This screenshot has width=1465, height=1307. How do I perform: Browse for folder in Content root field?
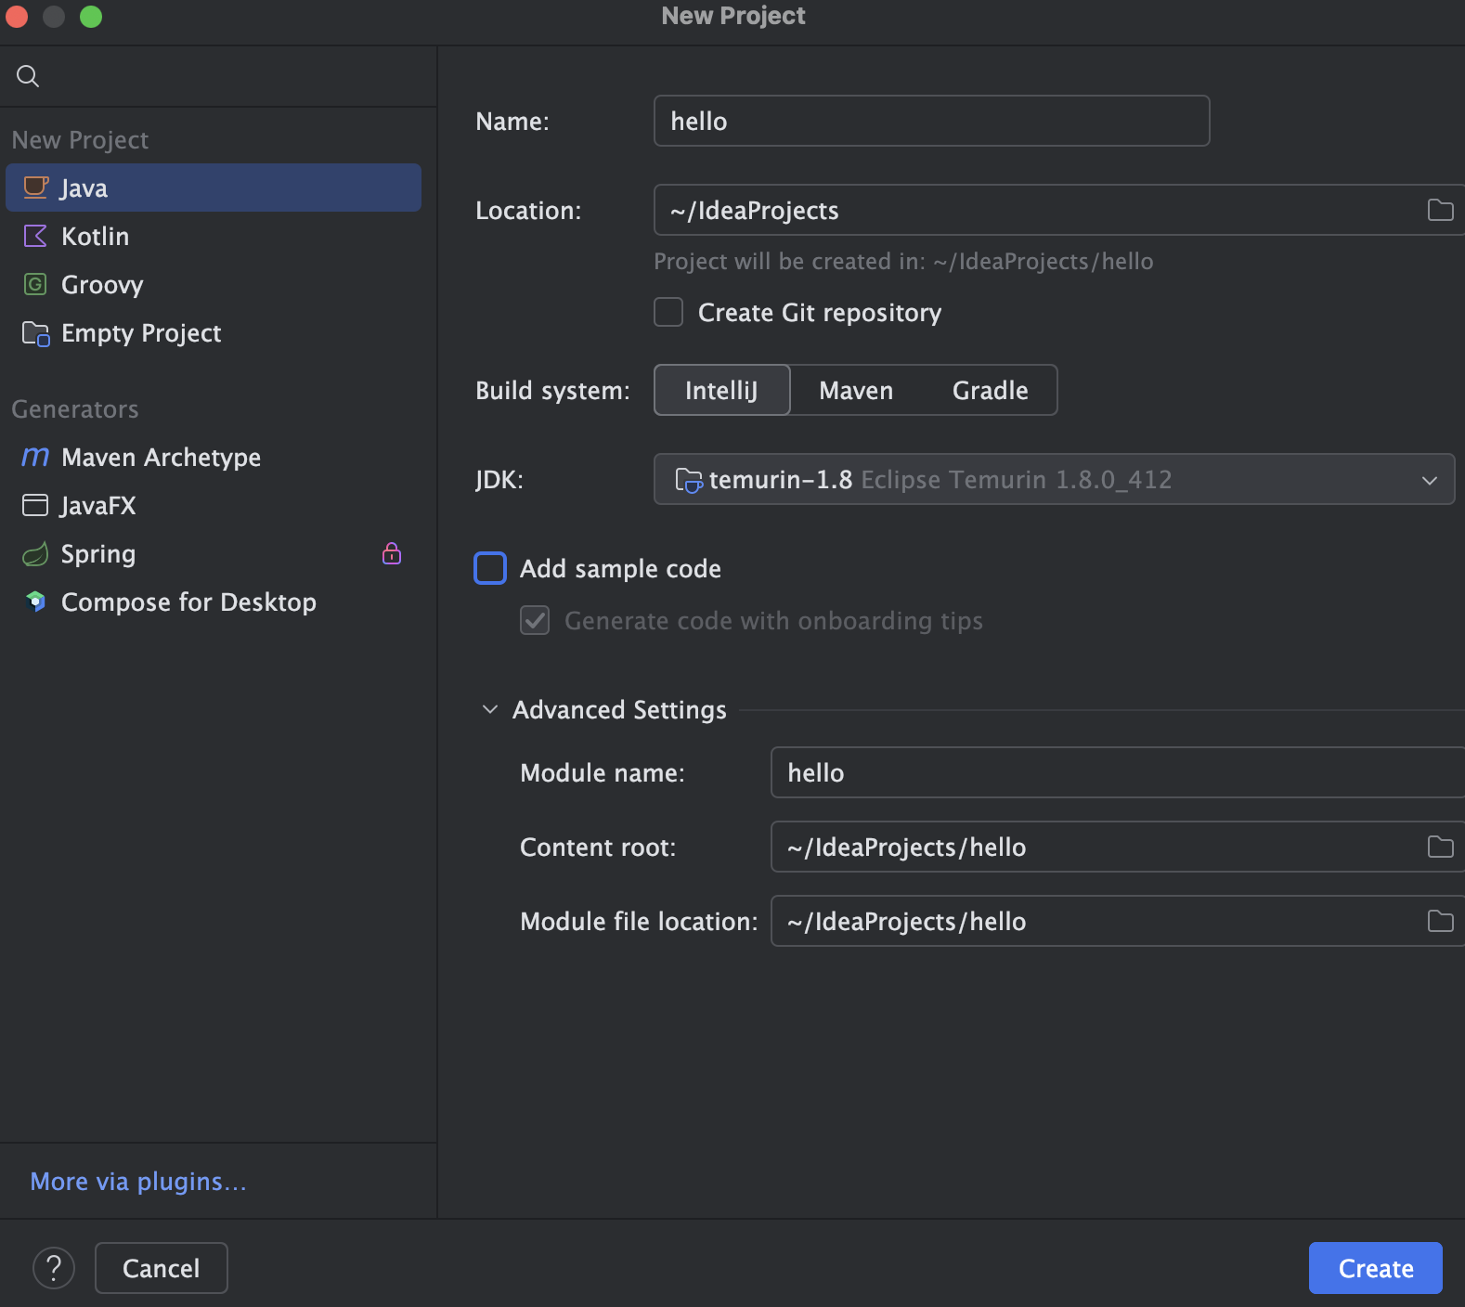point(1440,847)
